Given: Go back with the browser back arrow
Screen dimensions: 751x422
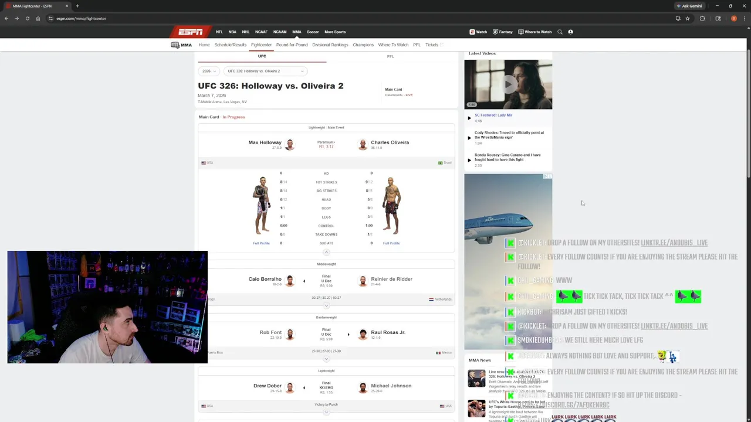Looking at the screenshot, I should (x=6, y=18).
